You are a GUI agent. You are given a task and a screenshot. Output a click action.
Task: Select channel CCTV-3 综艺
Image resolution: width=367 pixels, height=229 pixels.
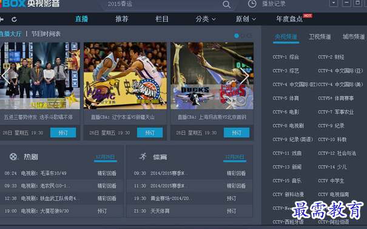(x=286, y=71)
